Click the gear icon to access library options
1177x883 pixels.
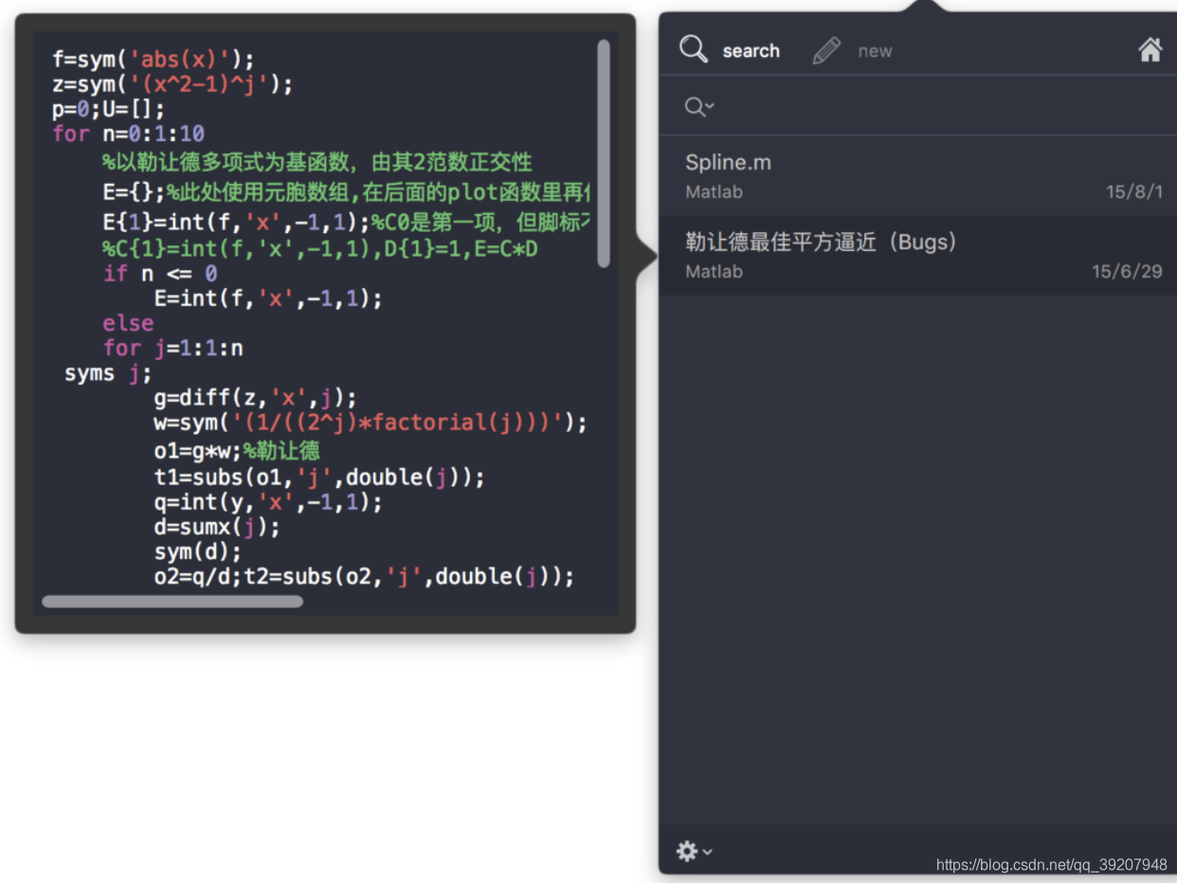686,851
